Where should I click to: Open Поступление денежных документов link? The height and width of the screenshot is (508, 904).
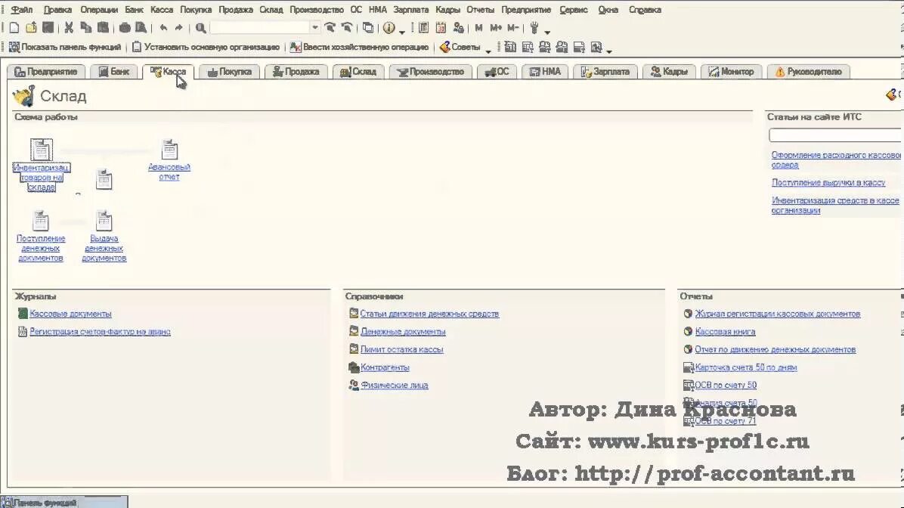pyautogui.click(x=40, y=249)
